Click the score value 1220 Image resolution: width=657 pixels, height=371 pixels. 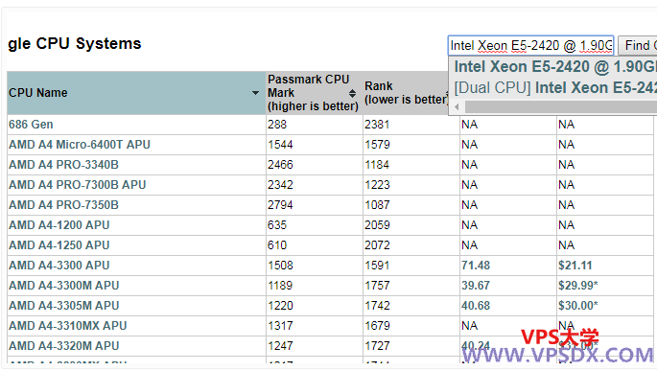click(x=280, y=305)
